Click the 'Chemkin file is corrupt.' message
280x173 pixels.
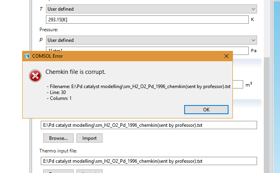pos(75,72)
